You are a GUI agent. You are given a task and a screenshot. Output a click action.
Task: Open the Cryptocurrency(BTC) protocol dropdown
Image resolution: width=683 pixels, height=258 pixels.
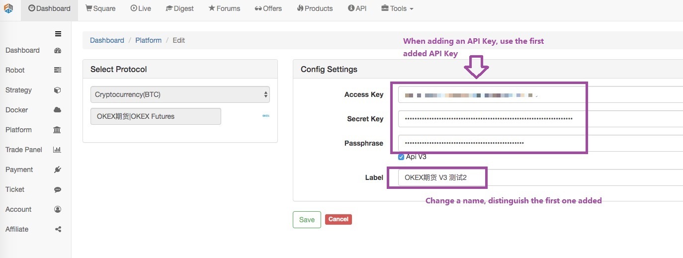[x=180, y=94]
